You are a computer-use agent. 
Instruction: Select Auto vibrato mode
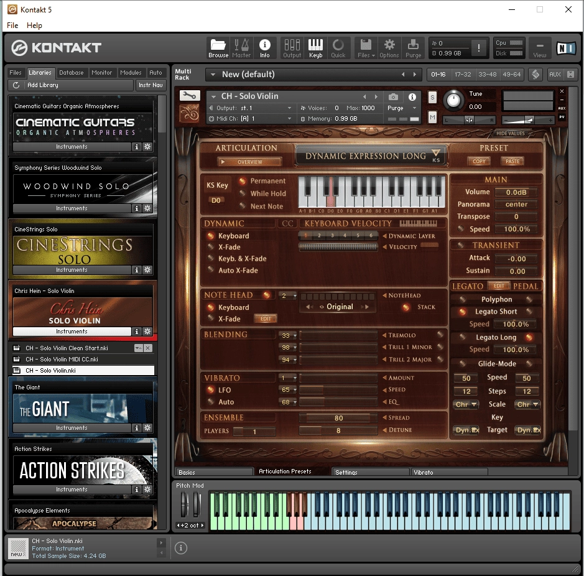pos(210,402)
